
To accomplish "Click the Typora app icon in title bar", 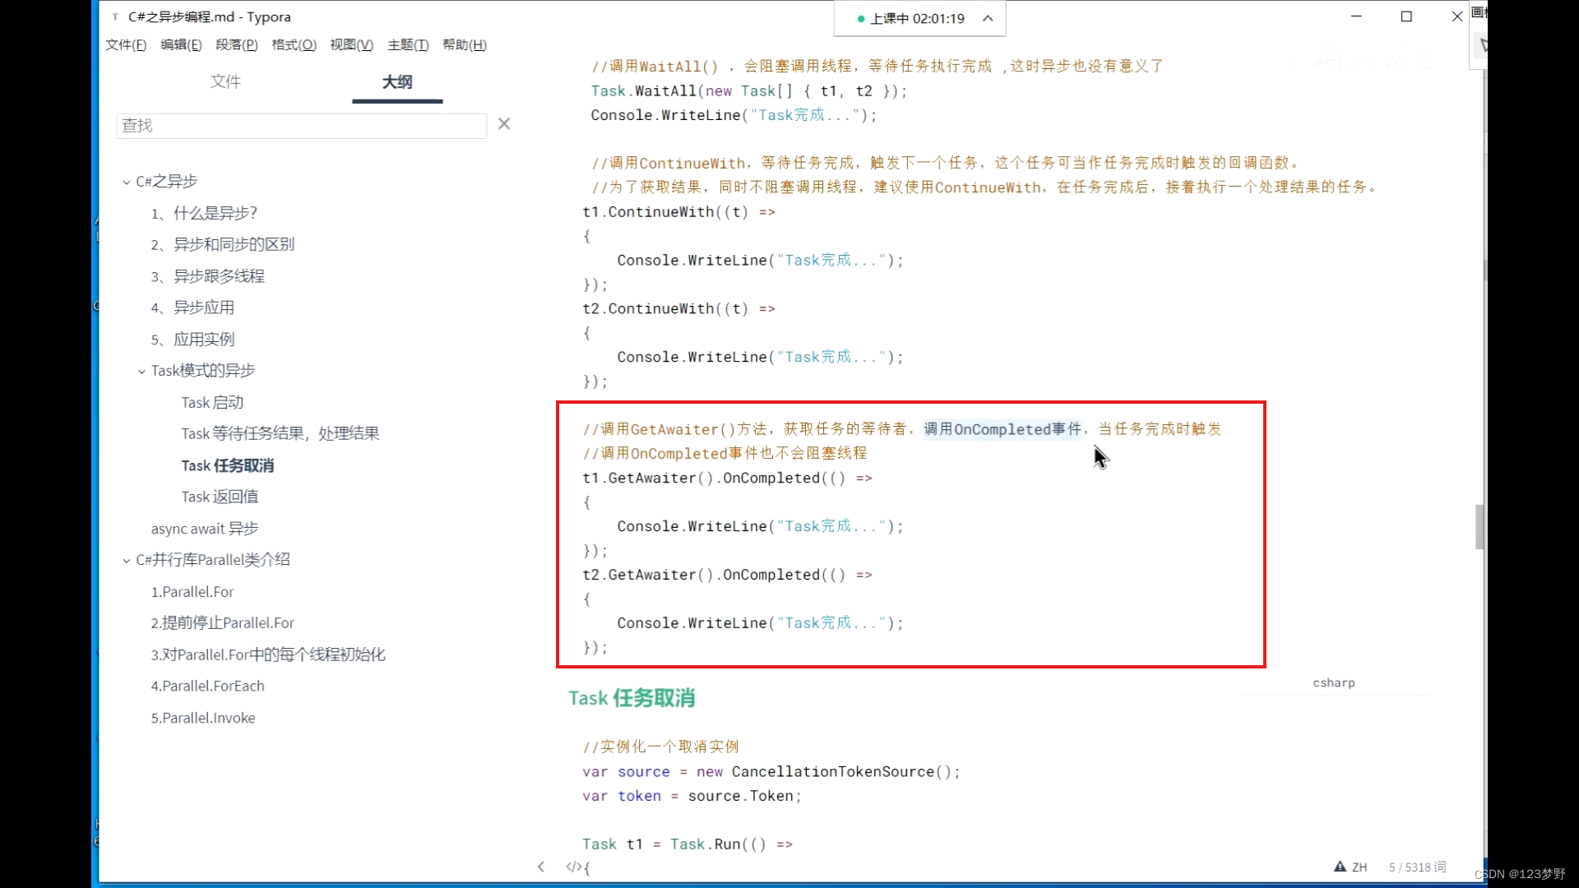I will pyautogui.click(x=115, y=16).
